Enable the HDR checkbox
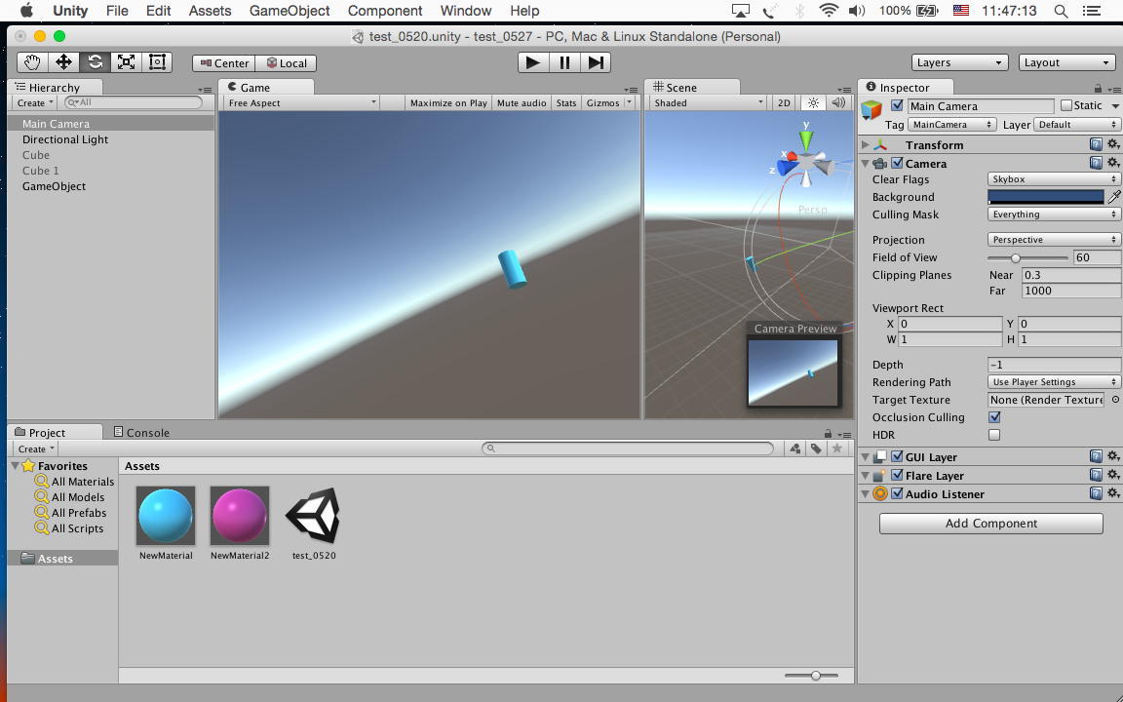 click(x=994, y=435)
